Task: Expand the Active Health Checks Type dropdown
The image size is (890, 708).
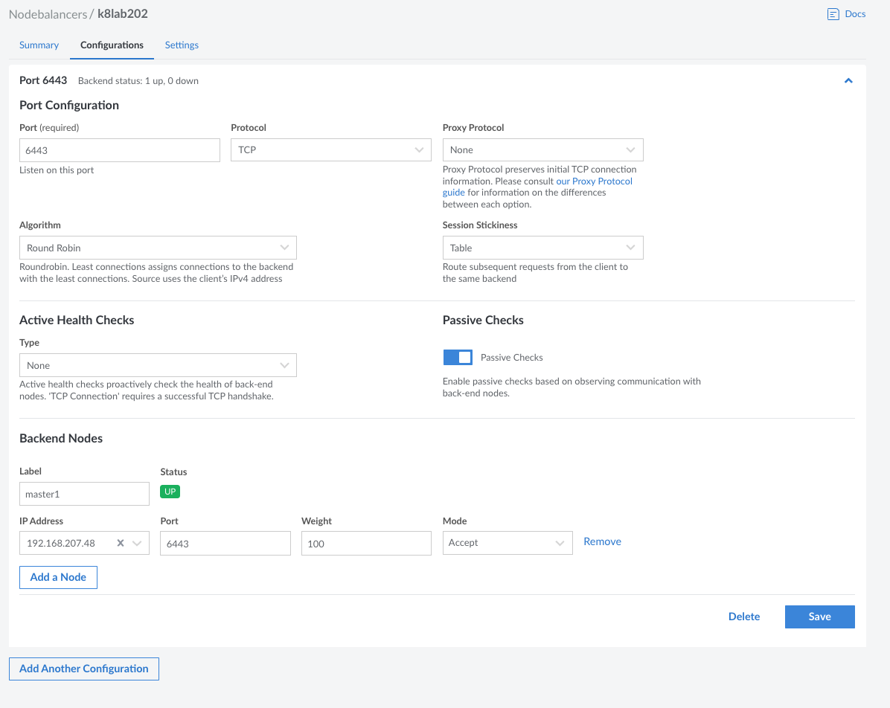Action: (157, 365)
